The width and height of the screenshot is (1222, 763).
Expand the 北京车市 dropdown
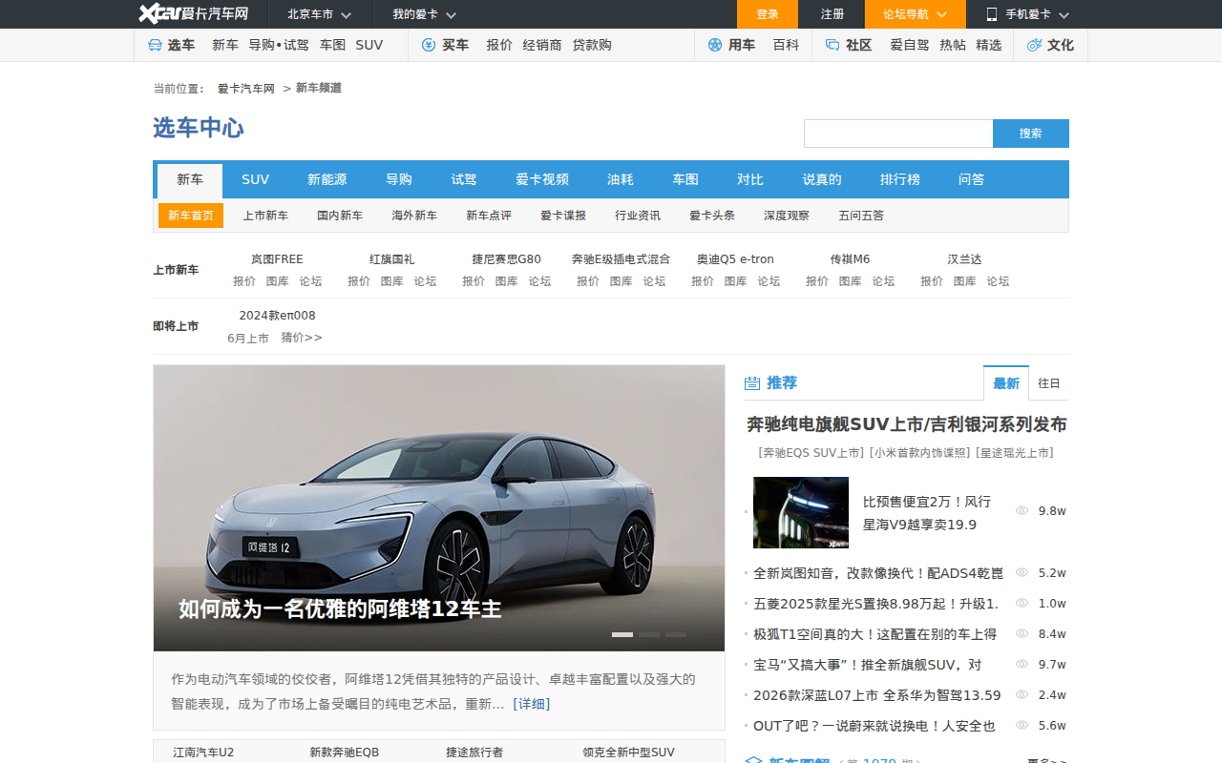coord(320,14)
